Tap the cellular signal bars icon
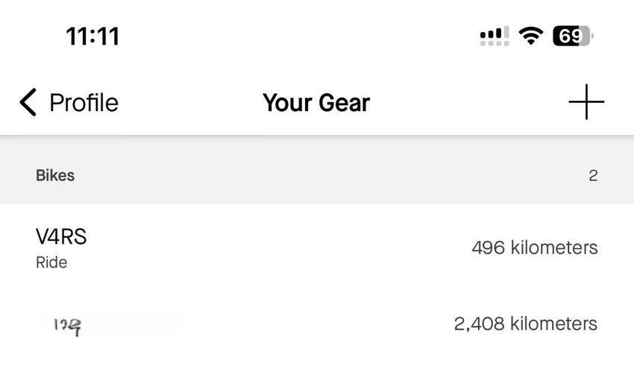The height and width of the screenshot is (373, 634). 494,32
